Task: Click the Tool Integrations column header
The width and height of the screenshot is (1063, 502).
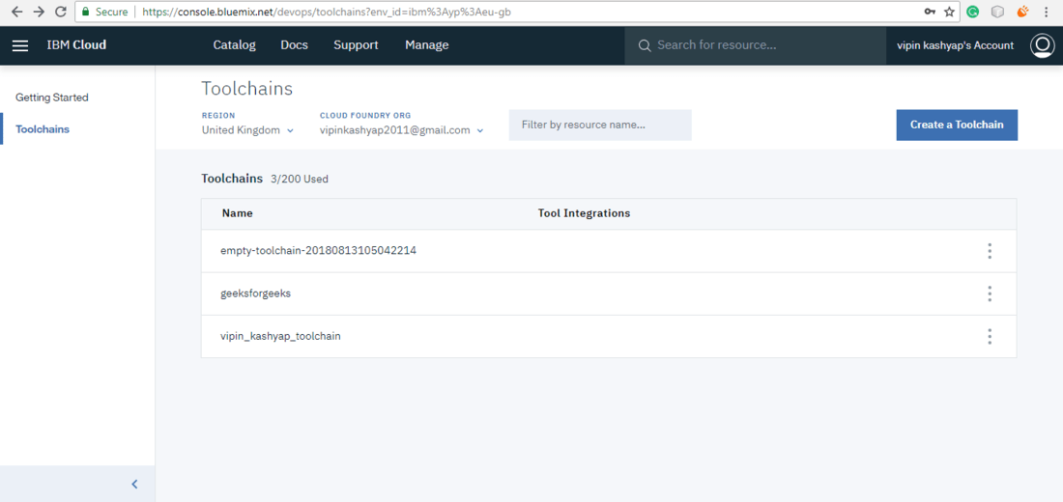Action: tap(585, 213)
